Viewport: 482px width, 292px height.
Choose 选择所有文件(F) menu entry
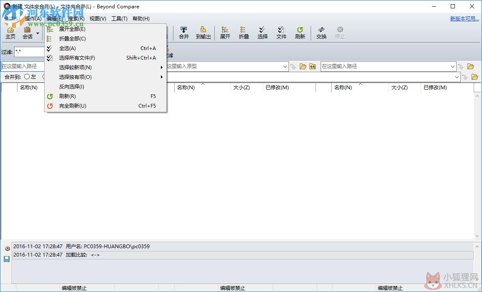105,58
